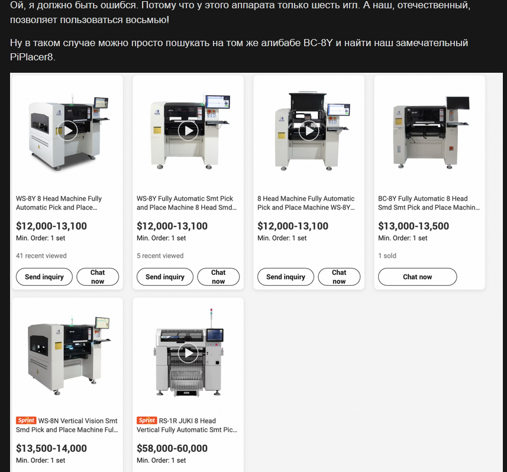507x472 pixels.
Task: Click the Sprint badge on RS-1R JUKI listing
Action: point(147,421)
